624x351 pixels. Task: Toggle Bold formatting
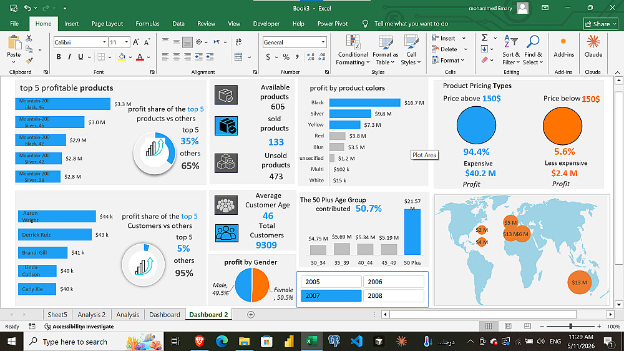coord(59,57)
